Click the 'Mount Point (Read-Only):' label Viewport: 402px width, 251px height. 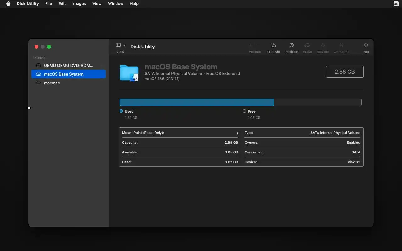(x=143, y=133)
